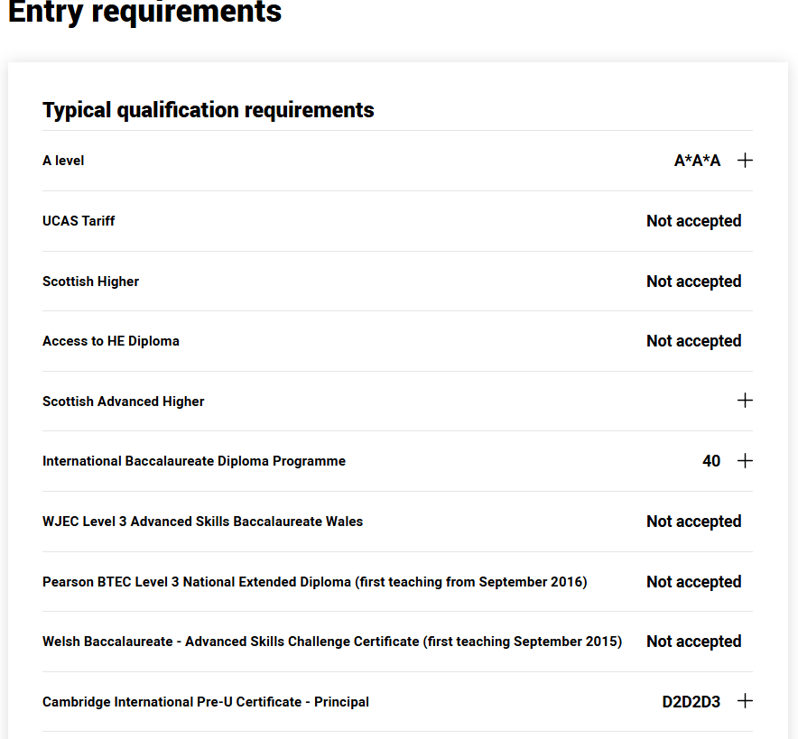Click the A*A*A grade value

click(x=697, y=161)
